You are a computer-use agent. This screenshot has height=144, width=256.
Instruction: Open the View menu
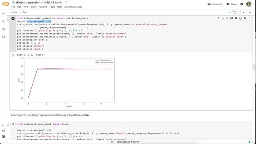26,7
